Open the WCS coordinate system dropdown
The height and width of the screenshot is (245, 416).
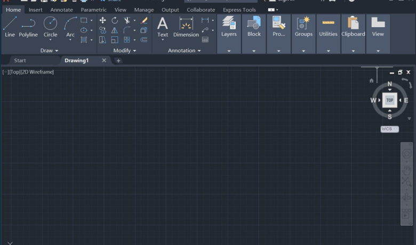389,129
